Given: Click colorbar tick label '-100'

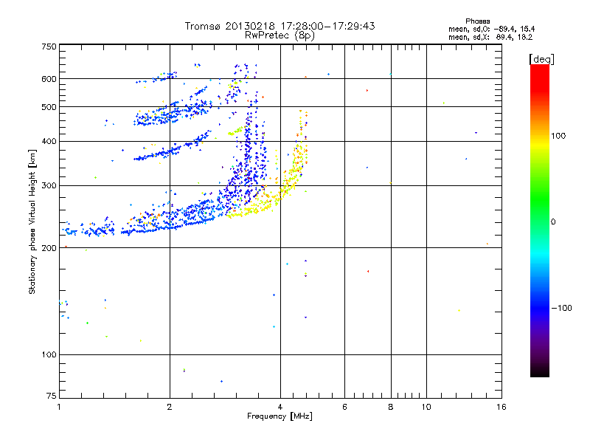Looking at the screenshot, I should pos(561,308).
